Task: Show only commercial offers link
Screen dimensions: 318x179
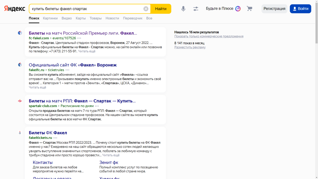Action: click(x=209, y=36)
